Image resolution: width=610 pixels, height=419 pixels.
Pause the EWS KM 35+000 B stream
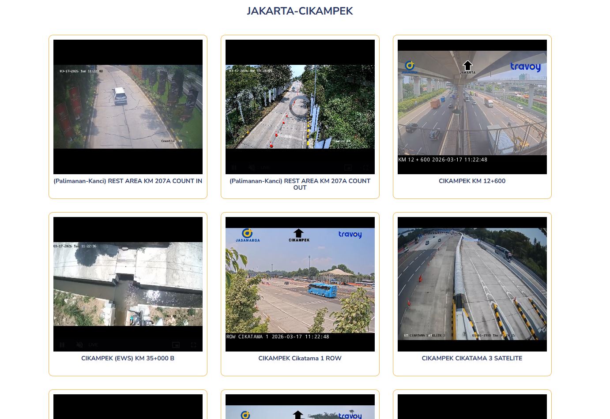(x=62, y=345)
